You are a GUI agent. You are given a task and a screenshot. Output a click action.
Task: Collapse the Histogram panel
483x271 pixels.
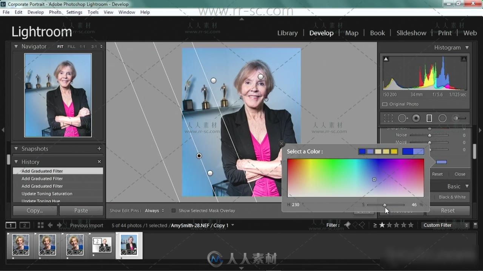point(467,47)
